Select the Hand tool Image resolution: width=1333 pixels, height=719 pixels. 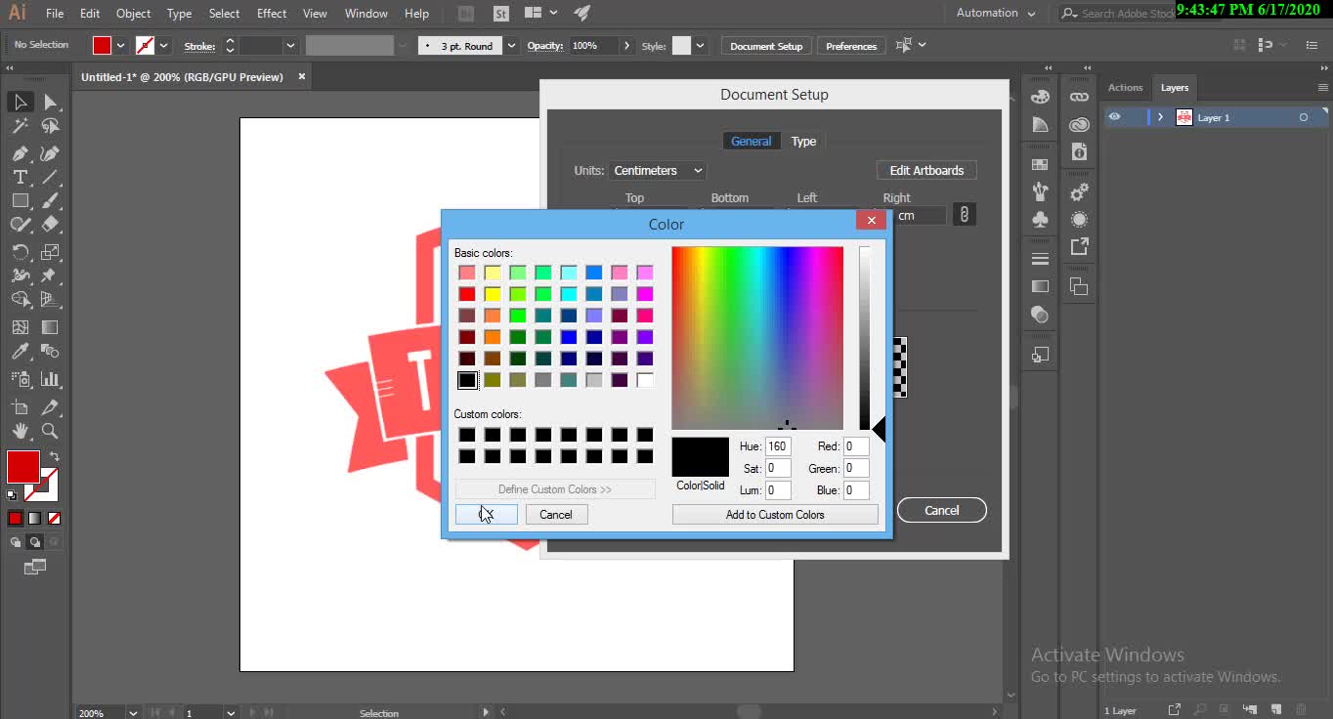20,431
